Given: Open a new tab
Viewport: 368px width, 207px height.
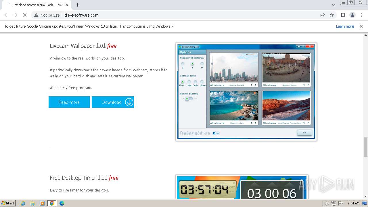Looking at the screenshot, I should pyautogui.click(x=78, y=5).
